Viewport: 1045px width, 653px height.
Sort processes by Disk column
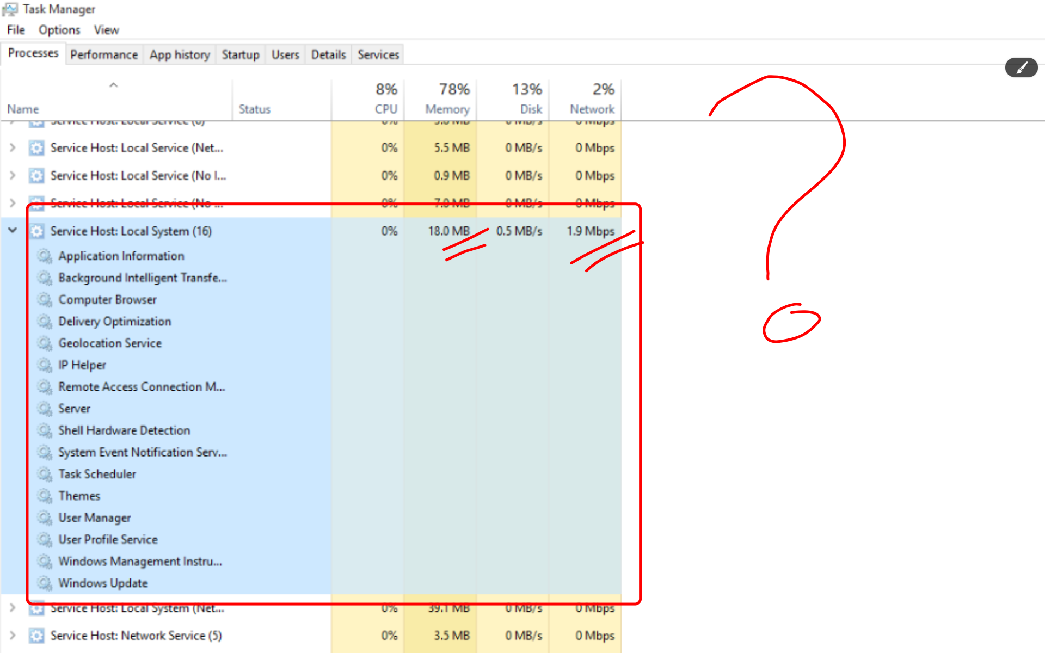(x=513, y=99)
